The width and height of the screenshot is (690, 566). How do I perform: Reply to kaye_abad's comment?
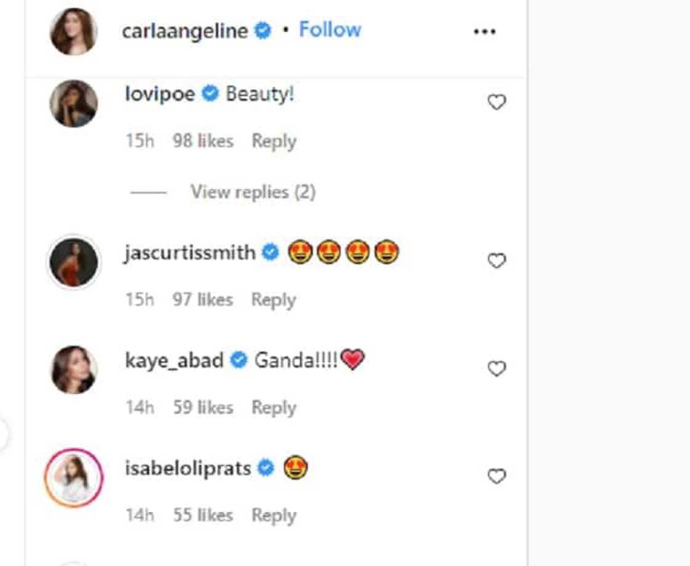click(x=274, y=407)
